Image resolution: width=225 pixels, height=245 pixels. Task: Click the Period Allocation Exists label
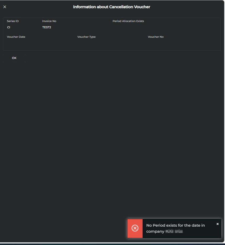point(128,21)
